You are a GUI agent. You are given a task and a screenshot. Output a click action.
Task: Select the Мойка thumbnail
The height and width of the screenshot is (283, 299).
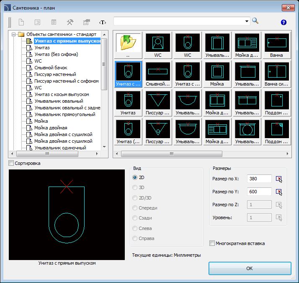point(217,74)
